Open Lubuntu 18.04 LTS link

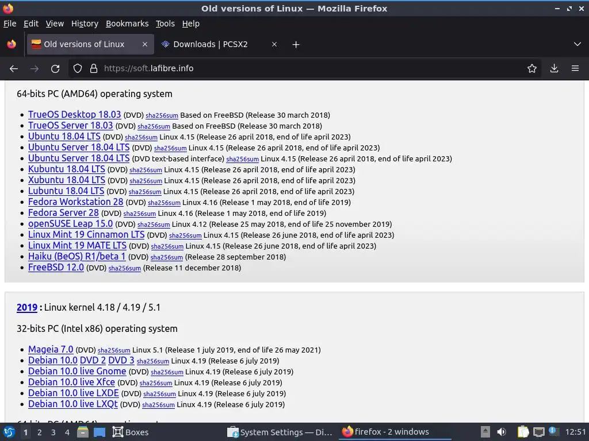66,191
